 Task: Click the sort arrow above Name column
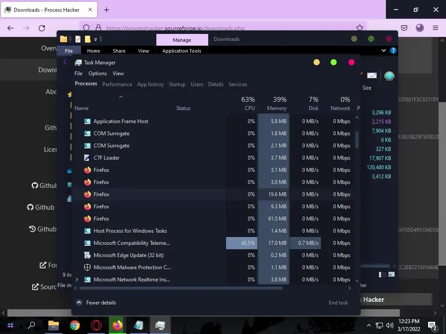[121, 97]
